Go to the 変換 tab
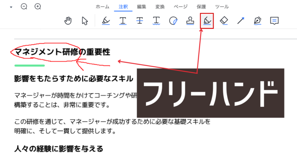 pyautogui.click(x=160, y=6)
